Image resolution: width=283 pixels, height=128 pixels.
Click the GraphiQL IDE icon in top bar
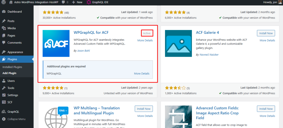coord(88,2)
